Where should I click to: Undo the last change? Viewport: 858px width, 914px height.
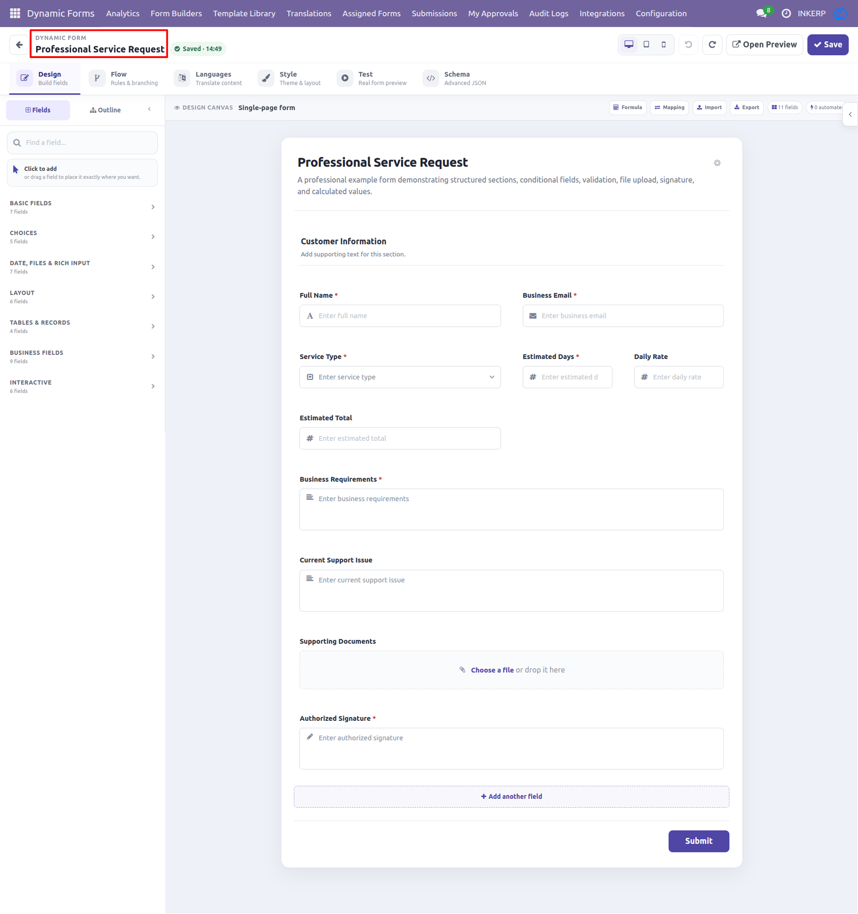pyautogui.click(x=688, y=45)
